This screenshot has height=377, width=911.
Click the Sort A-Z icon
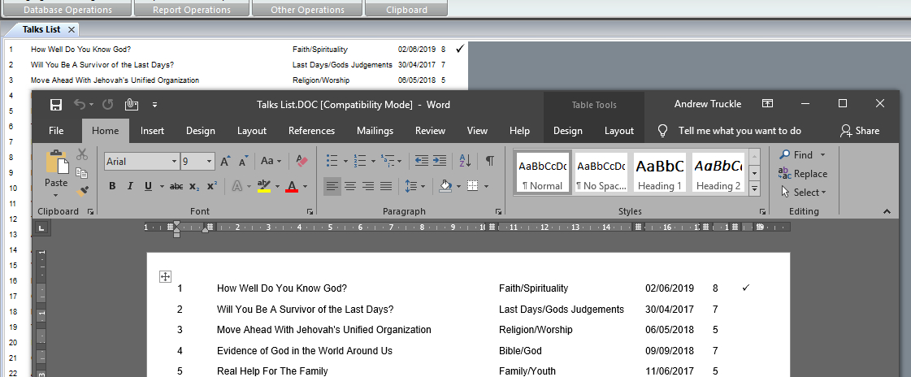click(466, 161)
